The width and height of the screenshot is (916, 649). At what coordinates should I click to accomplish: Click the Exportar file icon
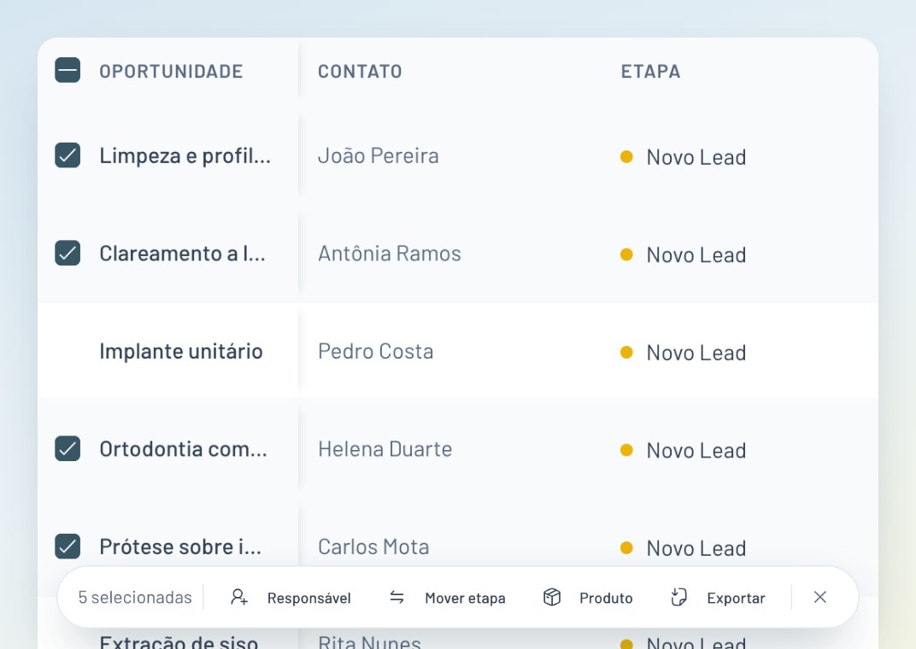(x=678, y=597)
